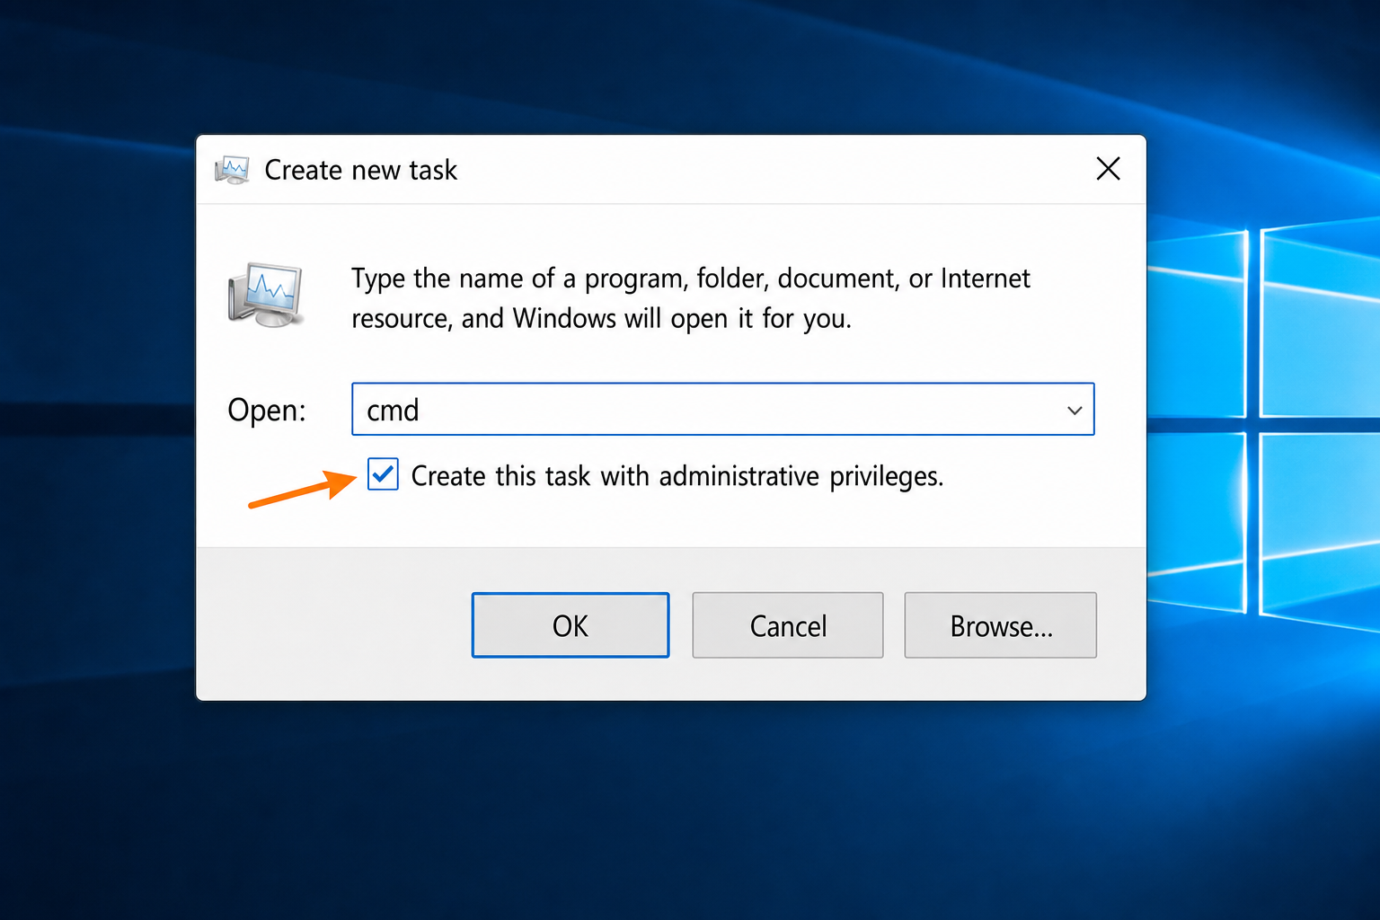1380x920 pixels.
Task: Dismiss dialog with Cancel button
Action: (788, 625)
